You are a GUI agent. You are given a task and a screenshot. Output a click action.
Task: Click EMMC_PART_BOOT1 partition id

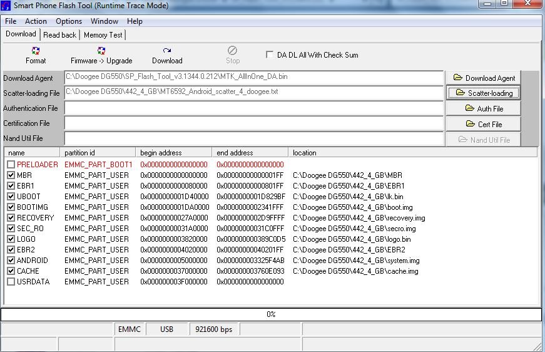coord(98,165)
